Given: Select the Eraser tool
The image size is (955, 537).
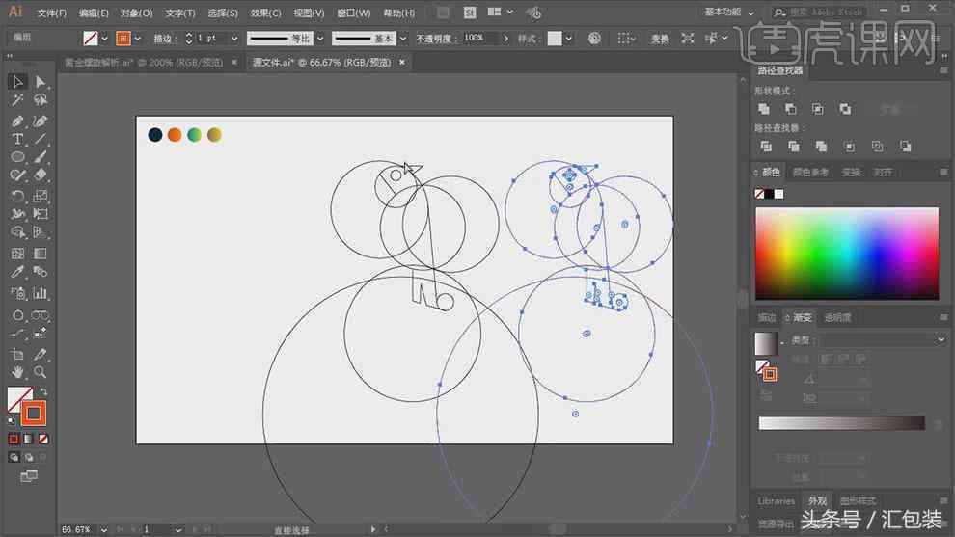Looking at the screenshot, I should (41, 175).
